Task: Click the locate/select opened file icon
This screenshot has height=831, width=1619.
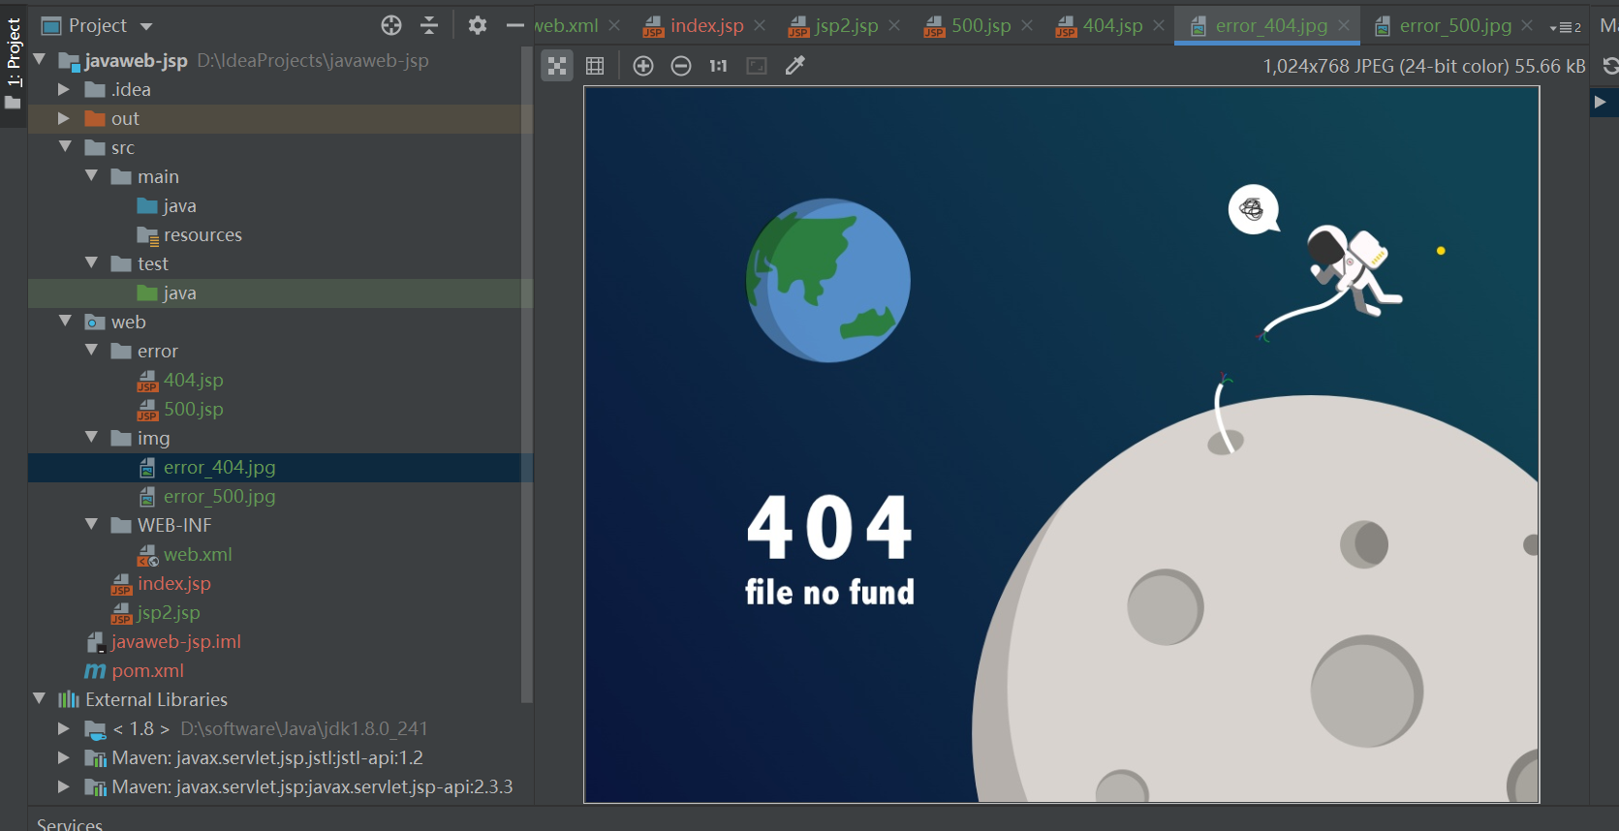Action: pyautogui.click(x=391, y=25)
